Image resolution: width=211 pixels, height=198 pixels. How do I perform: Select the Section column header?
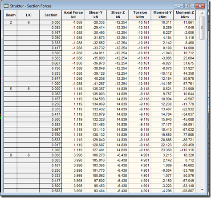click(x=51, y=15)
